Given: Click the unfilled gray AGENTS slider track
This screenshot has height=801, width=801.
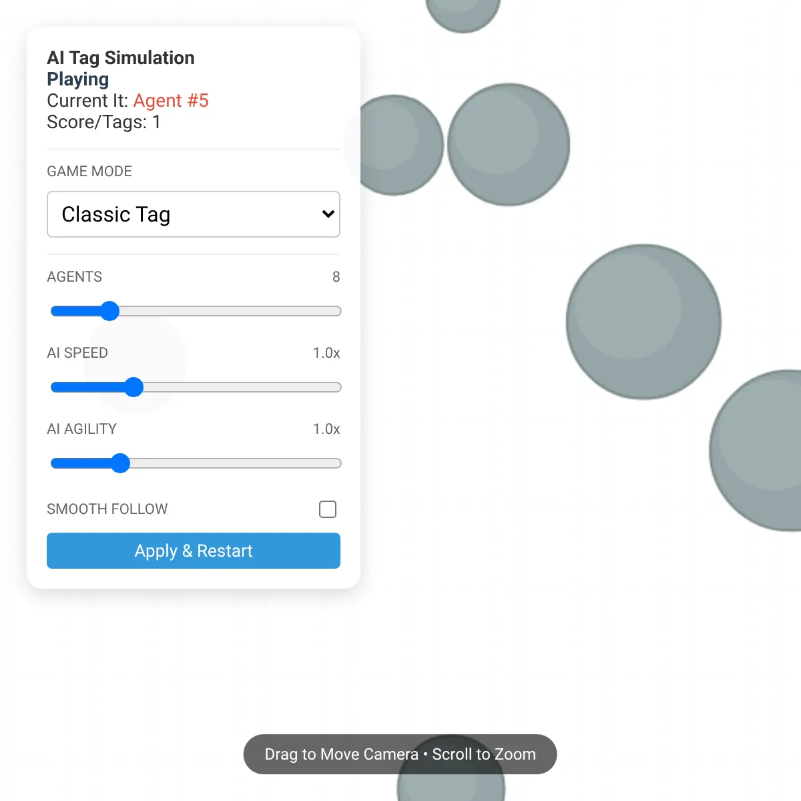Looking at the screenshot, I should pyautogui.click(x=230, y=311).
